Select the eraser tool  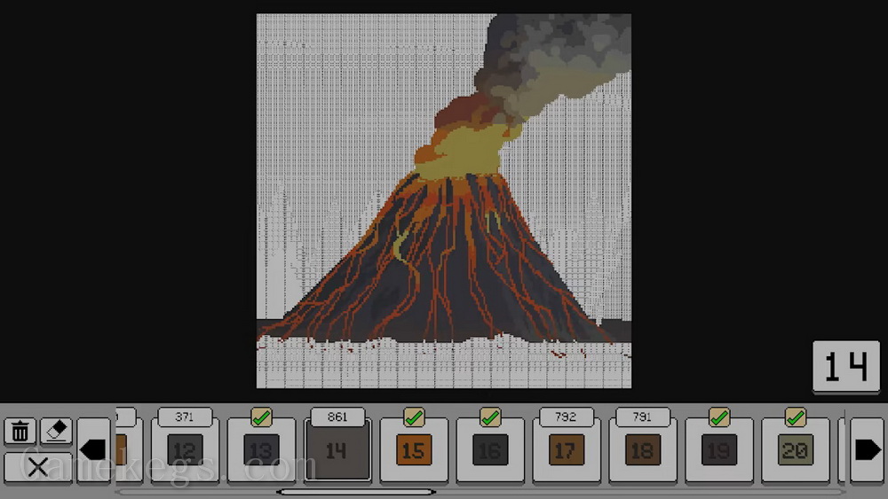[57, 432]
